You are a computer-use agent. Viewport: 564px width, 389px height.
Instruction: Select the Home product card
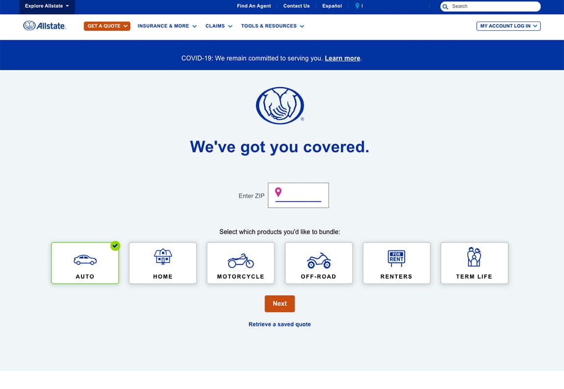[163, 263]
